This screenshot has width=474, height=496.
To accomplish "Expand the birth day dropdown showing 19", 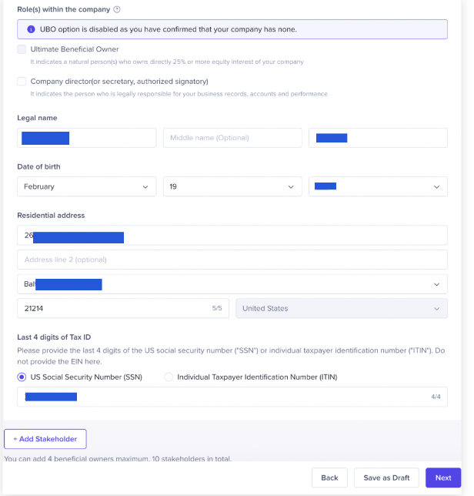I will coord(232,186).
